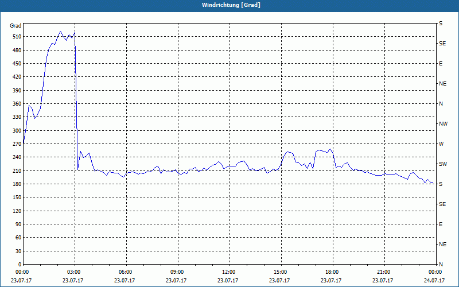Select the 09:00 x-axis label
Viewport: 459px width, 287px height.
[178, 272]
